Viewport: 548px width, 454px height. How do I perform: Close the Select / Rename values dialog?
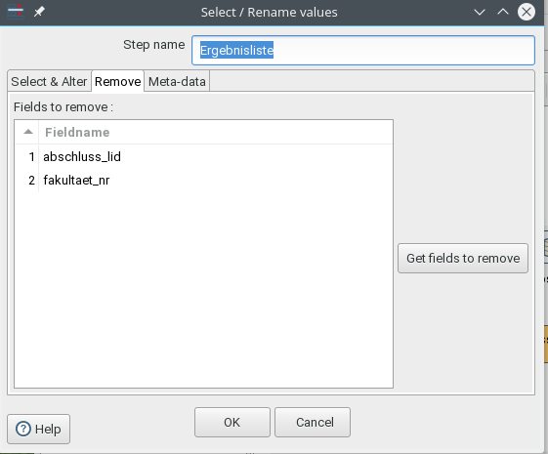coord(527,13)
